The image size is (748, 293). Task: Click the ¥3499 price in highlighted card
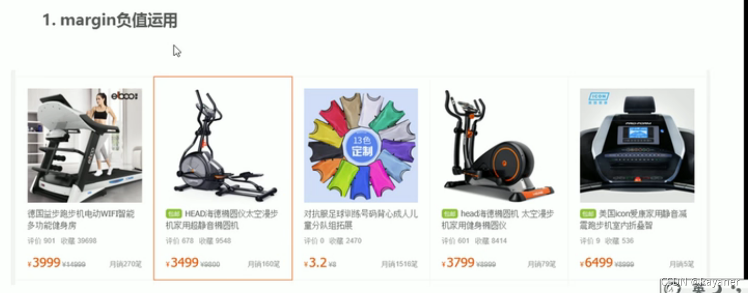pos(182,263)
